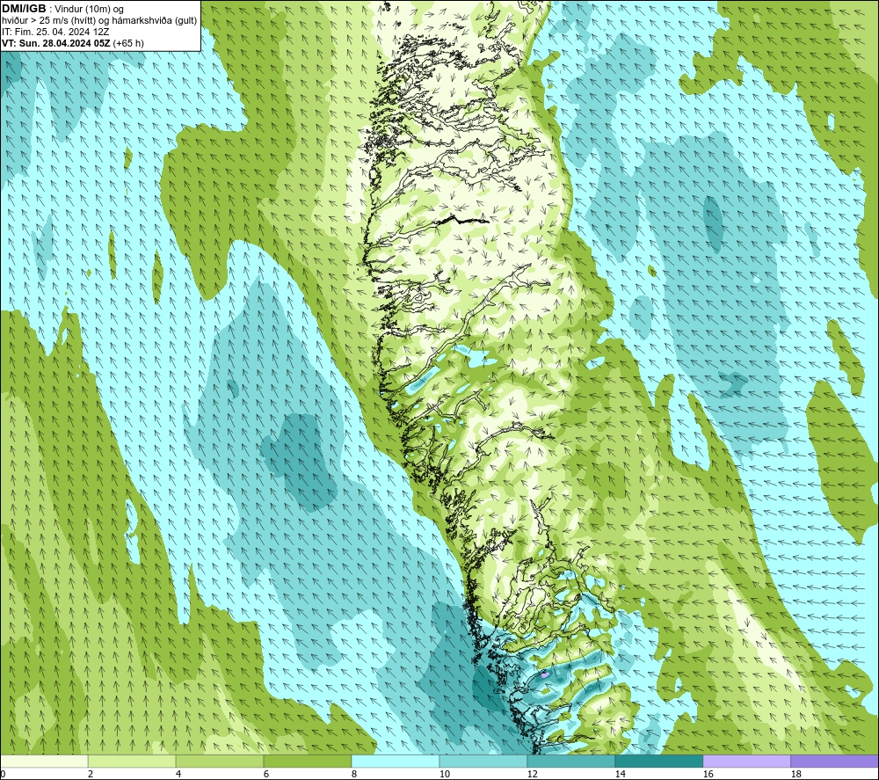Click the 8–10 m/s light cyan legend swatch
The height and width of the screenshot is (780, 879).
396,761
